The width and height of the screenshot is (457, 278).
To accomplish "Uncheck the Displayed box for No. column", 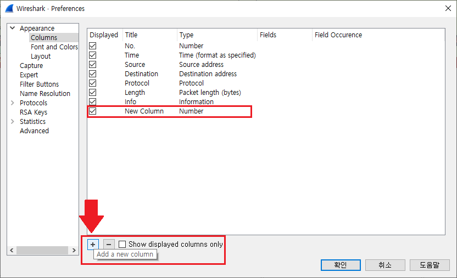I will click(93, 46).
